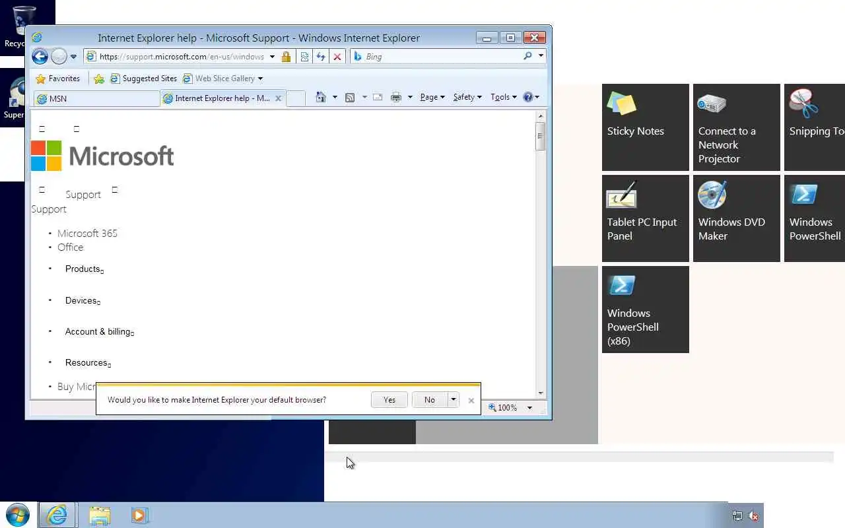Click the security lock icon
Viewport: 845px width, 528px height.
(x=286, y=57)
